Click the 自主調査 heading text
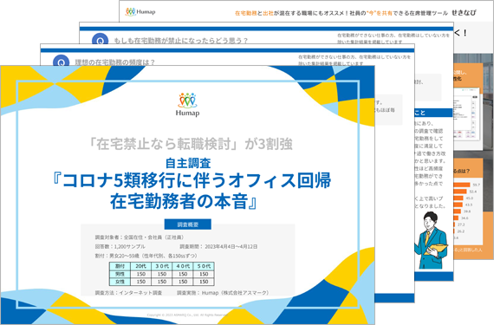 [x=188, y=163]
